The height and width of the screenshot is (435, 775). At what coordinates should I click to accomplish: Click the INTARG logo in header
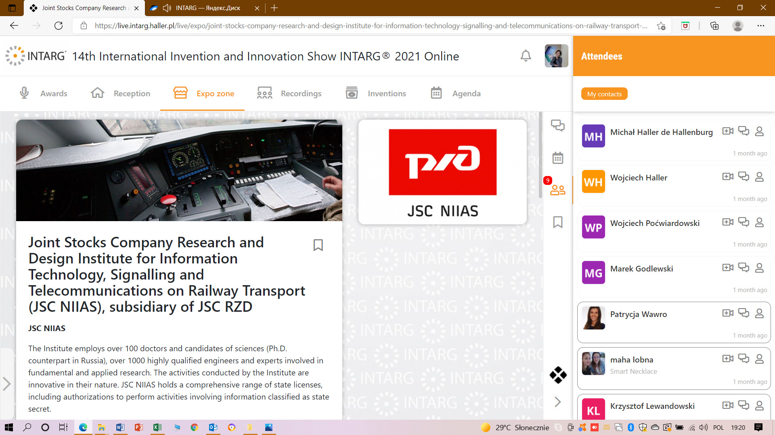point(36,56)
